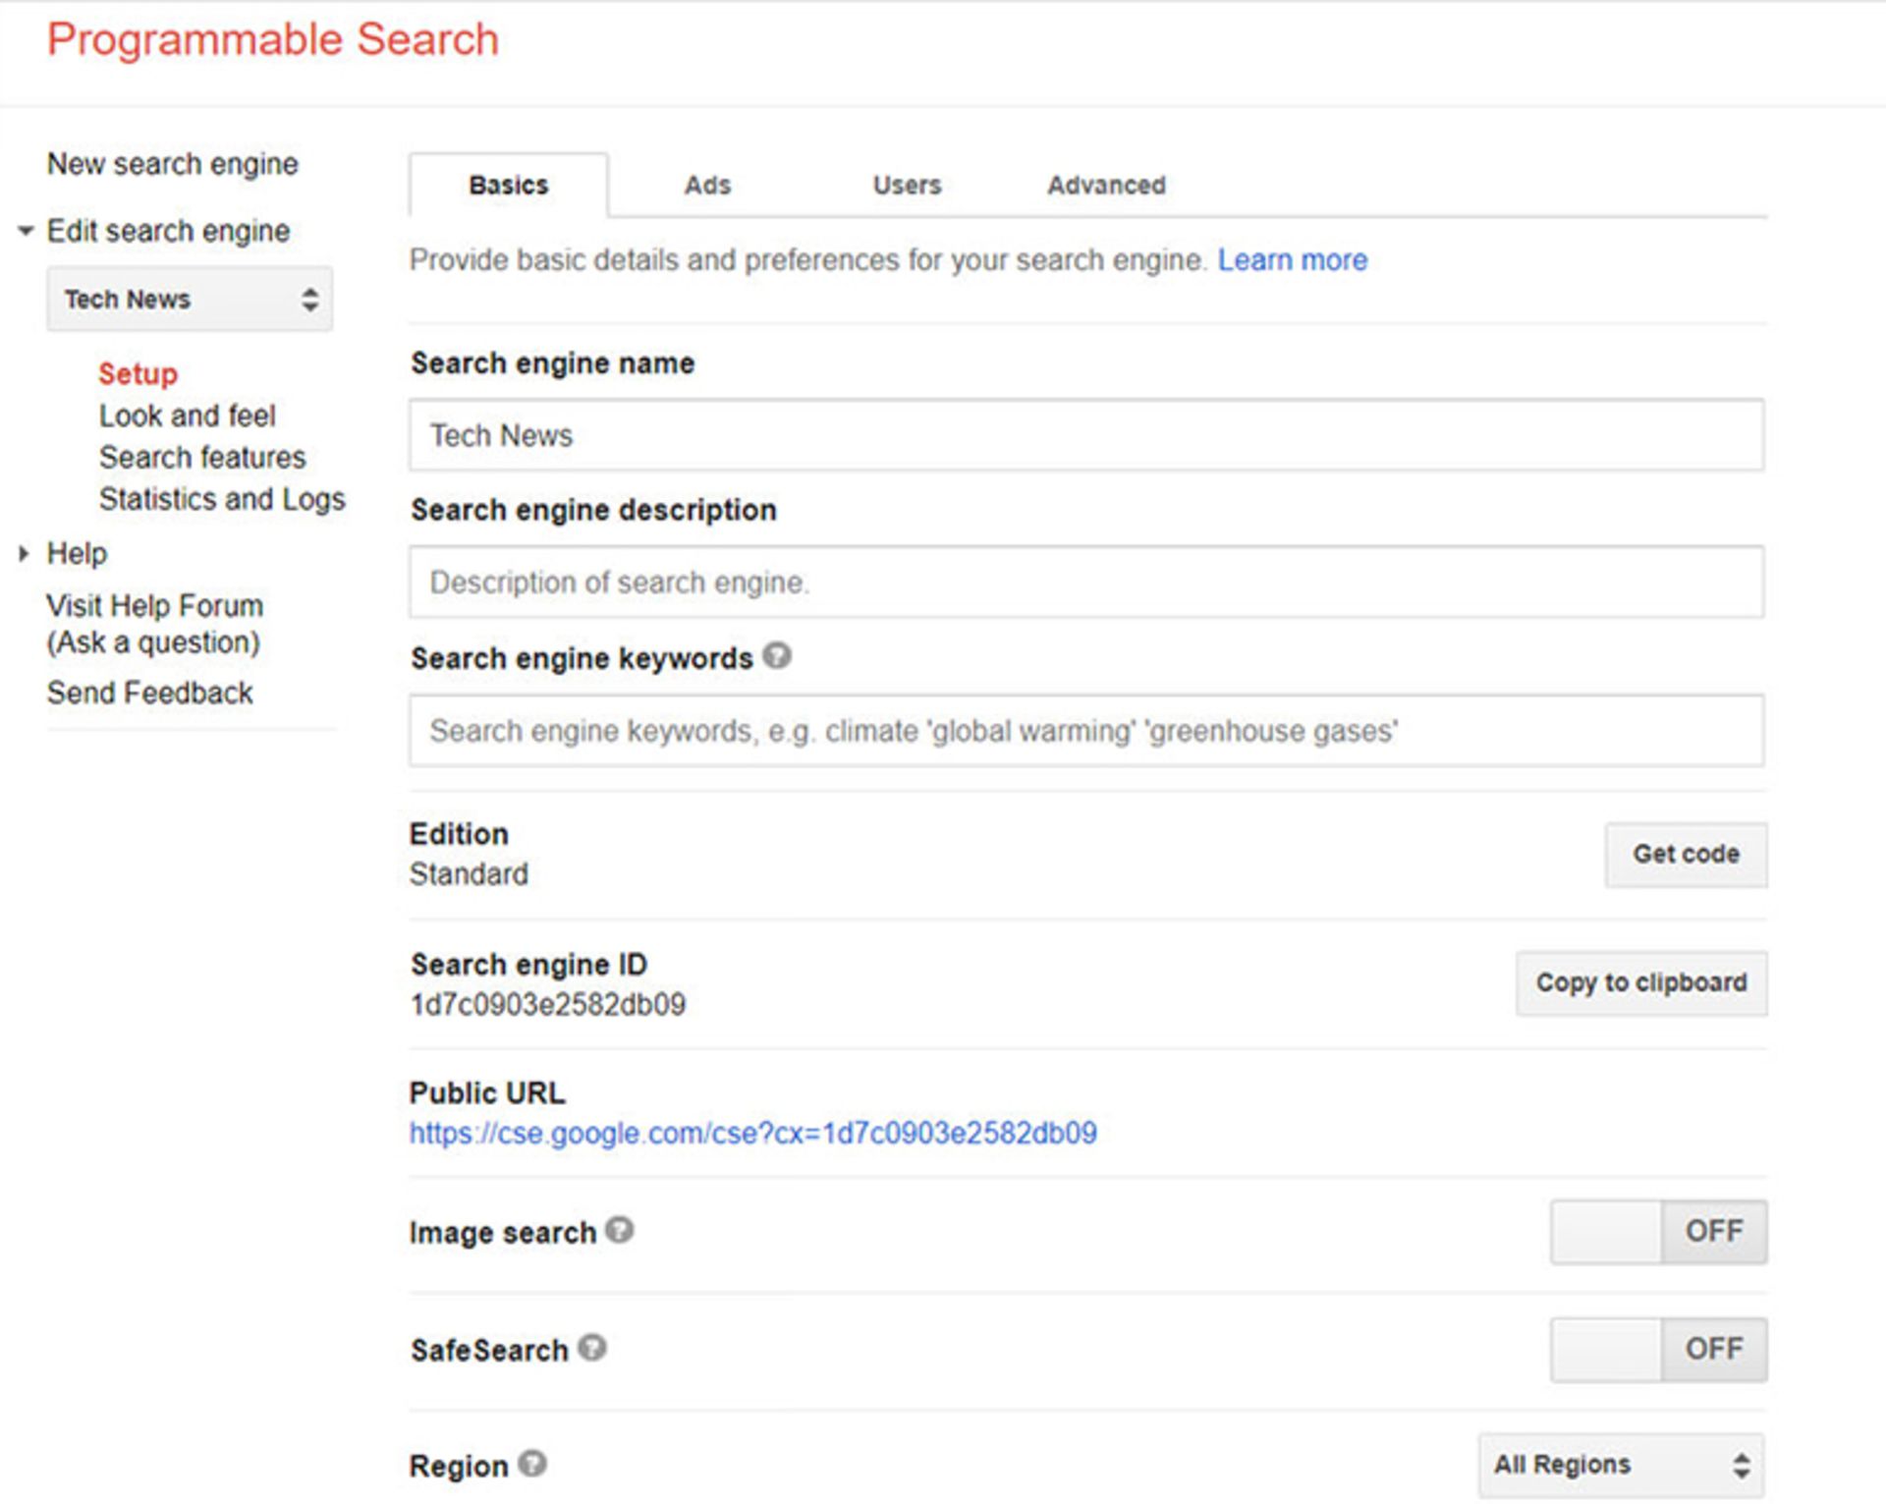This screenshot has width=1886, height=1504.
Task: Go to the Advanced tab
Action: 1106,185
